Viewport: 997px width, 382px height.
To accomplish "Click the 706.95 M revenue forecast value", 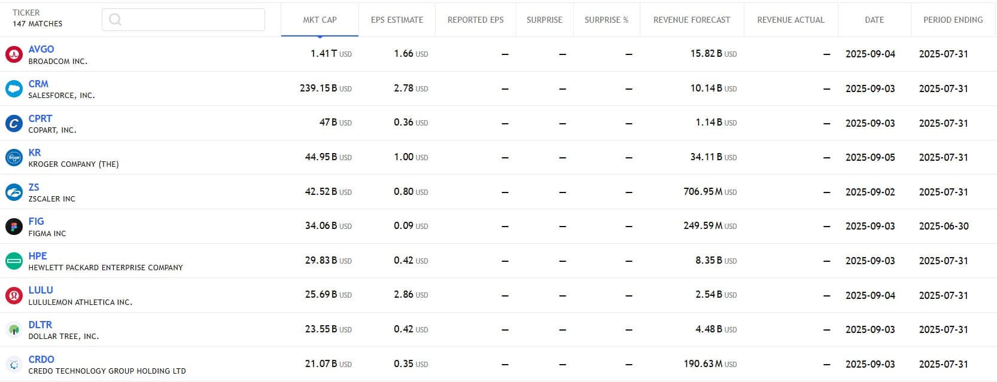I will pyautogui.click(x=710, y=192).
